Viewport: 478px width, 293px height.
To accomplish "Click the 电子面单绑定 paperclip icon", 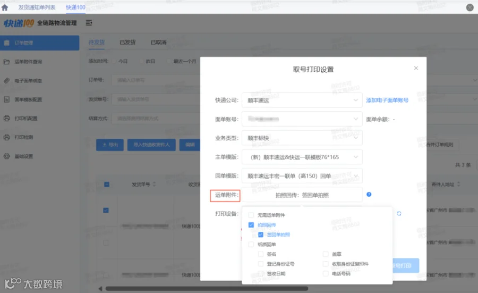I will click(x=7, y=81).
